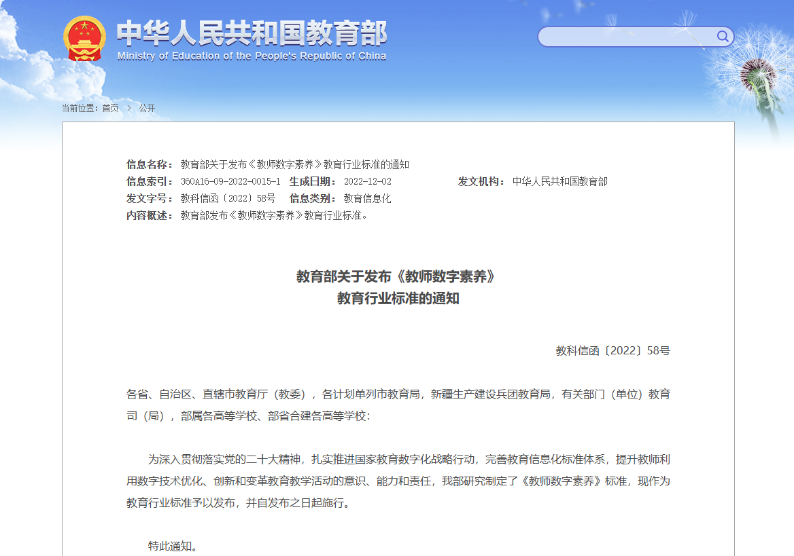794x556 pixels.
Task: Click the English Ministry of Education subtitle
Action: point(252,56)
